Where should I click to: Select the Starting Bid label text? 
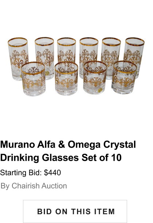point(21,173)
